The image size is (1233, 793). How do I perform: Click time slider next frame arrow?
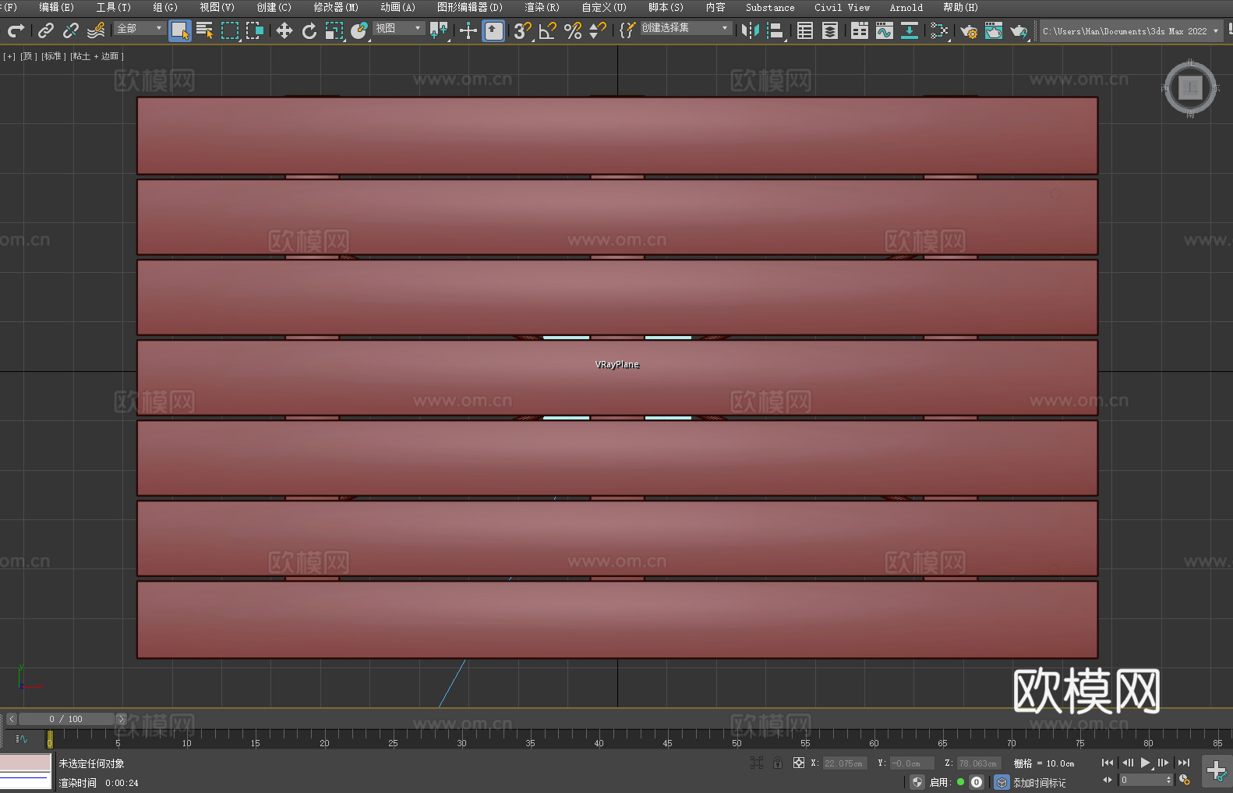(121, 719)
